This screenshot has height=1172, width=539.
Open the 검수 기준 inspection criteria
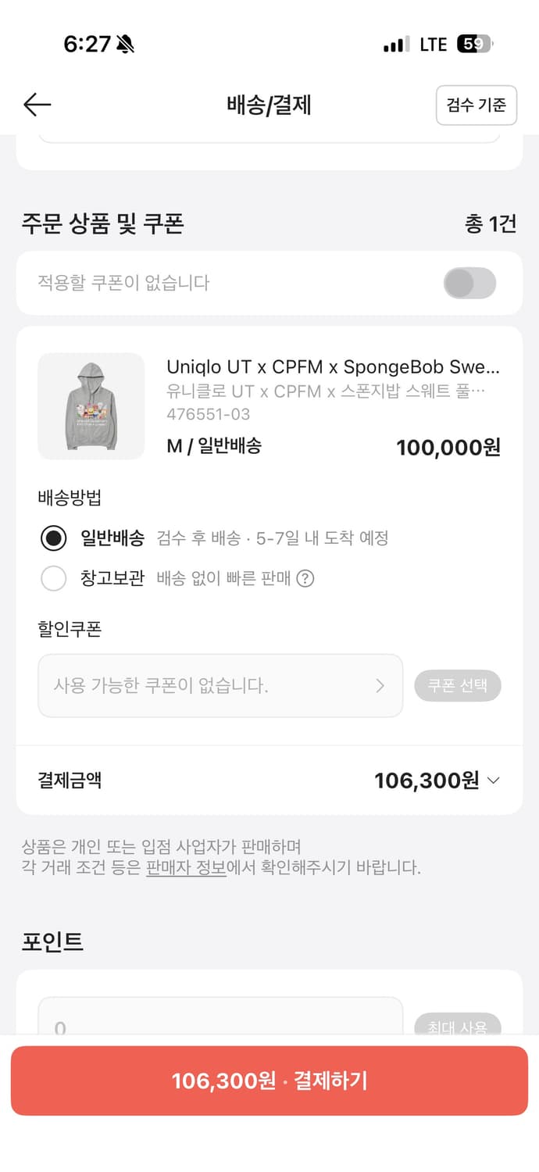coord(477,105)
